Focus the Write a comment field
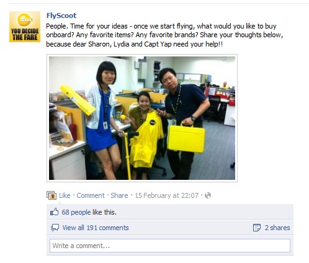 (170, 246)
